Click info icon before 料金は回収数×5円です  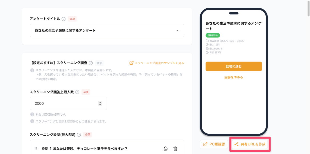[32, 114]
